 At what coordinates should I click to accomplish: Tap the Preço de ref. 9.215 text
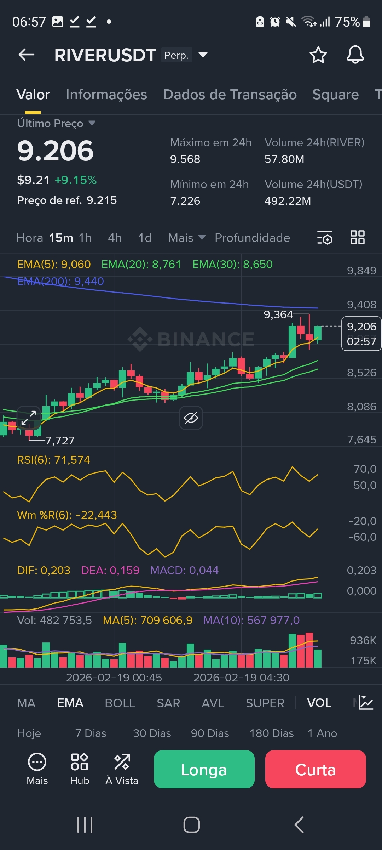pos(67,200)
